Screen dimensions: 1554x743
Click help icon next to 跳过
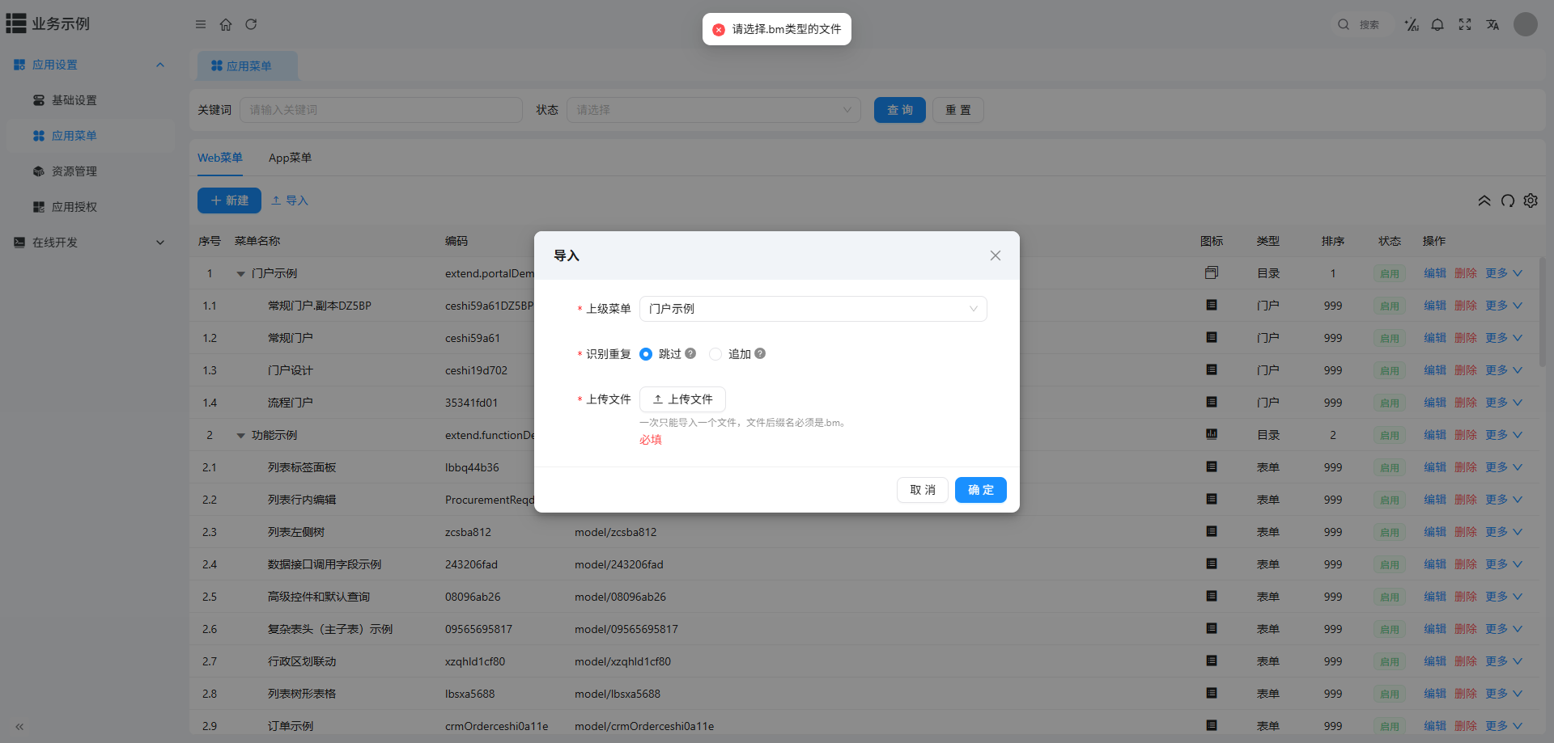[x=690, y=353]
